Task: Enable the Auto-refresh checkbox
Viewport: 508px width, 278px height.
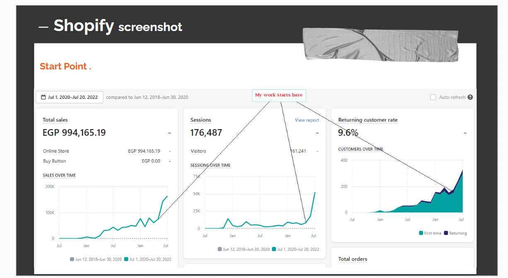Action: point(433,97)
